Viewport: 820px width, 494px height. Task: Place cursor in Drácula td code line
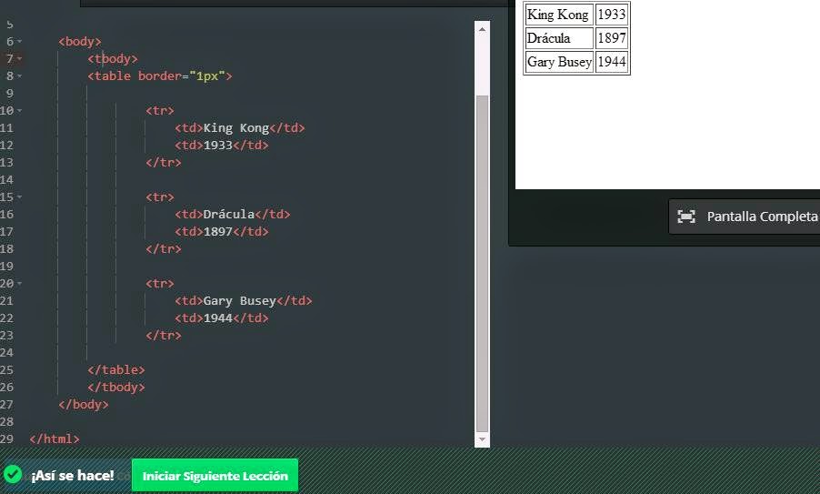point(232,214)
